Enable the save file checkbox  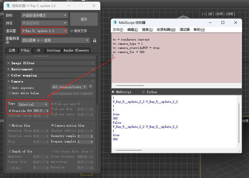click(x=72, y=31)
